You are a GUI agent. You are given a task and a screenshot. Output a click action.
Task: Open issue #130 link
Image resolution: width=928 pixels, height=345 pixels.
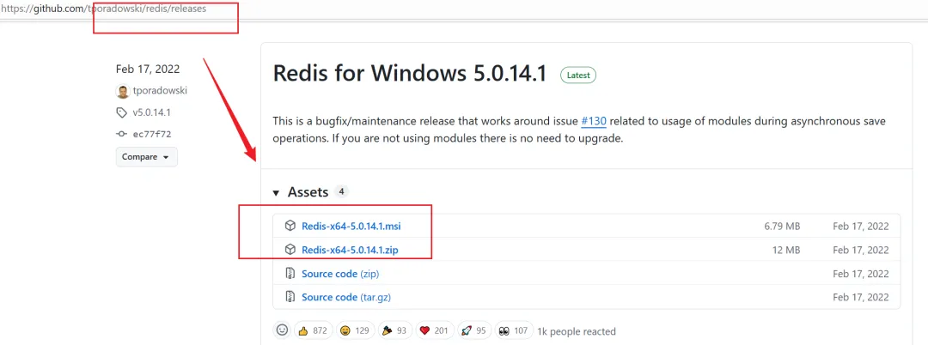coord(592,122)
